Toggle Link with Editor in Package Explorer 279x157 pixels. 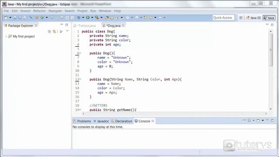point(54,31)
